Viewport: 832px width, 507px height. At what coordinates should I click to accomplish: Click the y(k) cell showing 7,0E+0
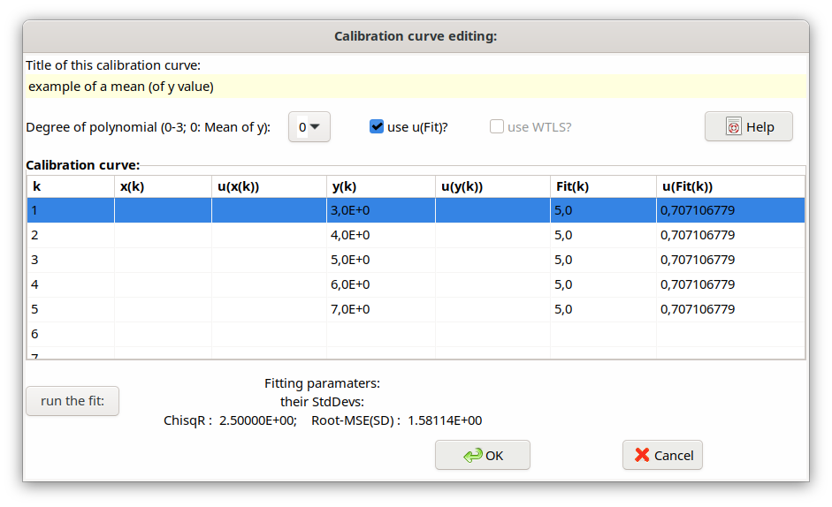380,309
